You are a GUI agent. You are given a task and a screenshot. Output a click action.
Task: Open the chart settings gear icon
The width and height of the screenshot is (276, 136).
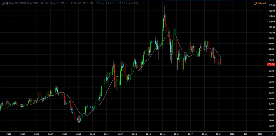[271, 134]
